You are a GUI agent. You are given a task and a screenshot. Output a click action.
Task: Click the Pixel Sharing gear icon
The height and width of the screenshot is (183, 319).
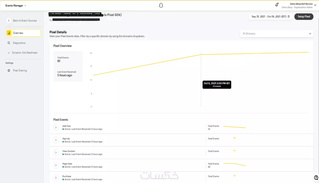pyautogui.click(x=9, y=70)
